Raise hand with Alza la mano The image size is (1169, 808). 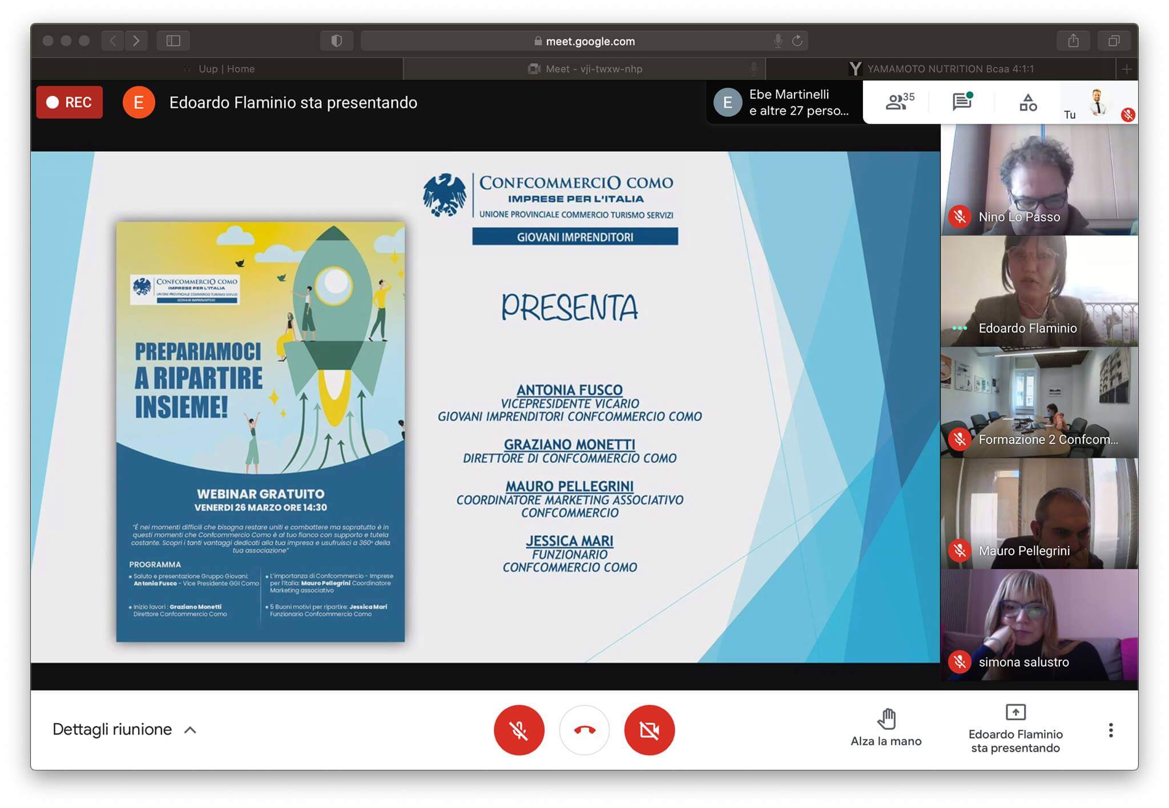click(x=886, y=728)
